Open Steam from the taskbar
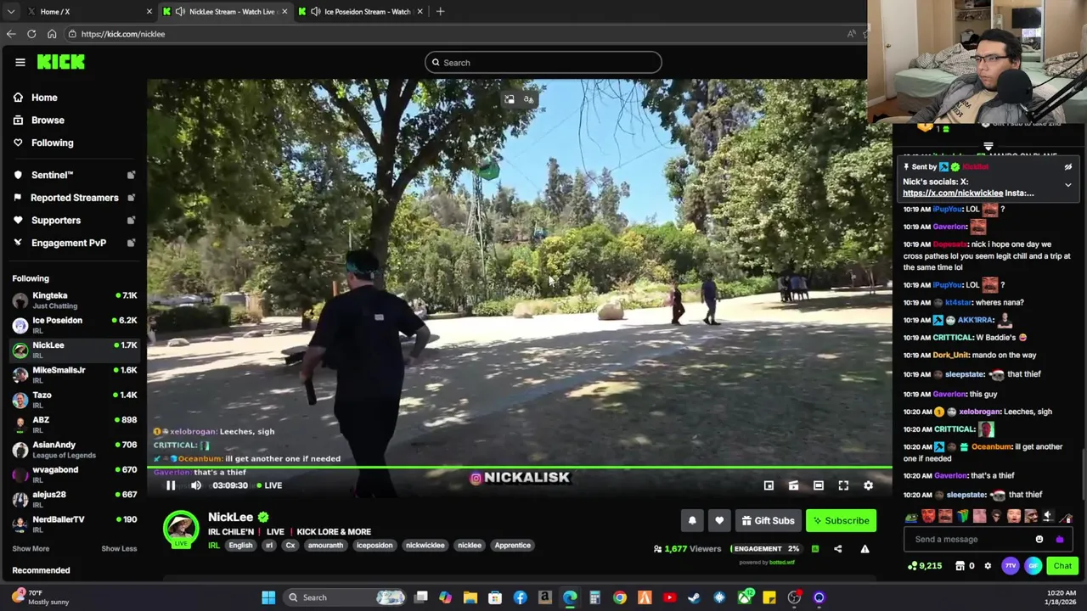Image resolution: width=1087 pixels, height=611 pixels. [x=694, y=597]
